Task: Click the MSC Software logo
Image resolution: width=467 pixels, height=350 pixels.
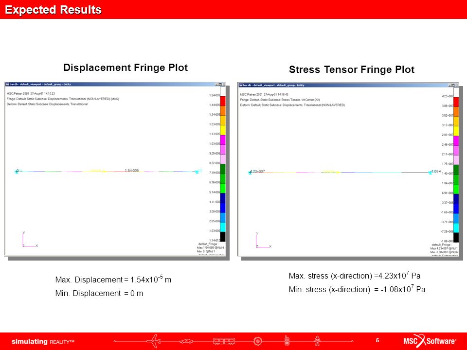Action: [x=430, y=341]
